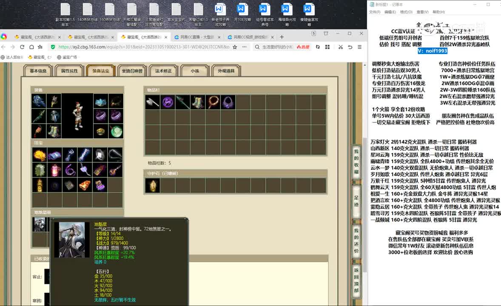Open Notepad 查看(V) menu
The image size is (501, 306).
(422, 12)
